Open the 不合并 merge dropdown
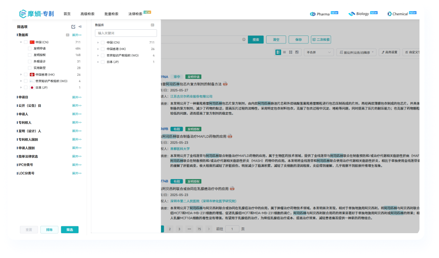 [319, 52]
